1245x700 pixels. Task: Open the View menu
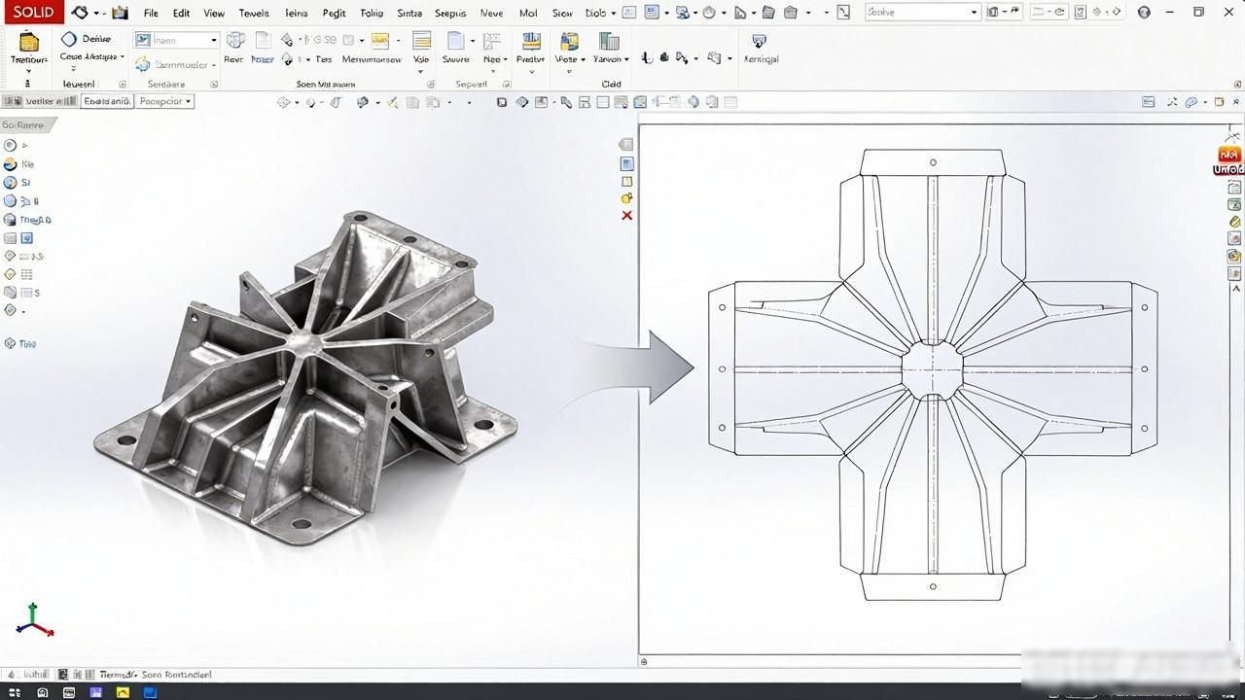(214, 14)
